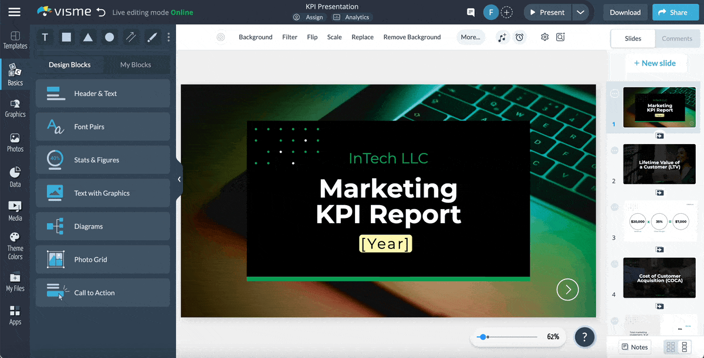The height and width of the screenshot is (358, 704).
Task: Select the rectangle shape tool
Action: (66, 37)
